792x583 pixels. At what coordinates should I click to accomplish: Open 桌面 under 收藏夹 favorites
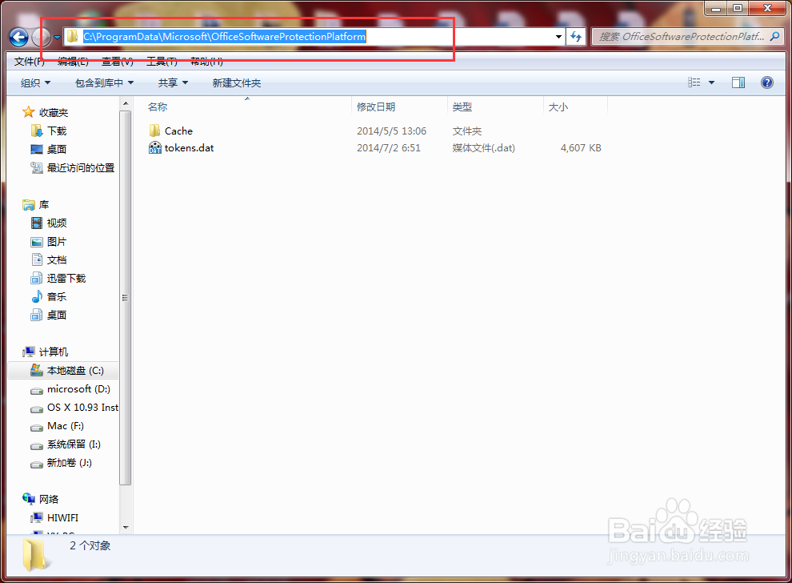click(x=57, y=149)
